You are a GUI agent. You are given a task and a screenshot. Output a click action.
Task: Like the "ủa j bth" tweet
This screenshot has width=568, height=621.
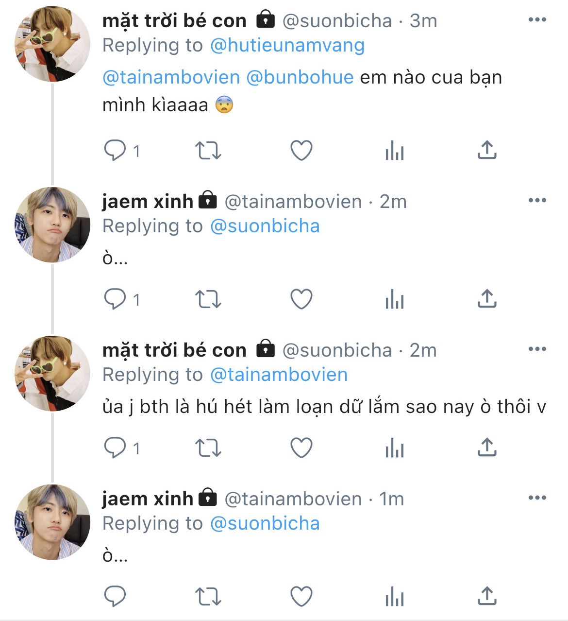[x=301, y=448]
